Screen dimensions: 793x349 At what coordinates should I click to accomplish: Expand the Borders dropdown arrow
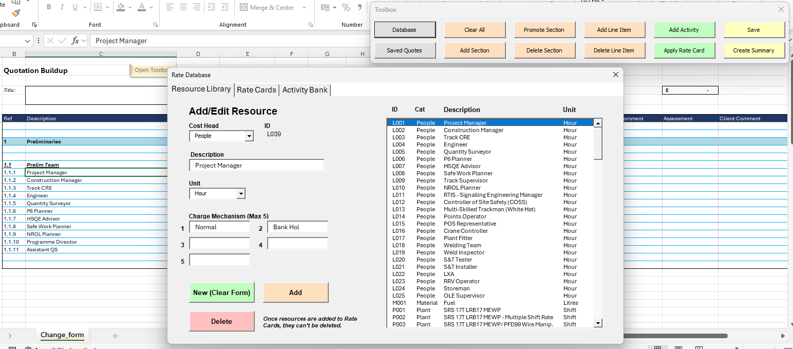click(x=107, y=7)
